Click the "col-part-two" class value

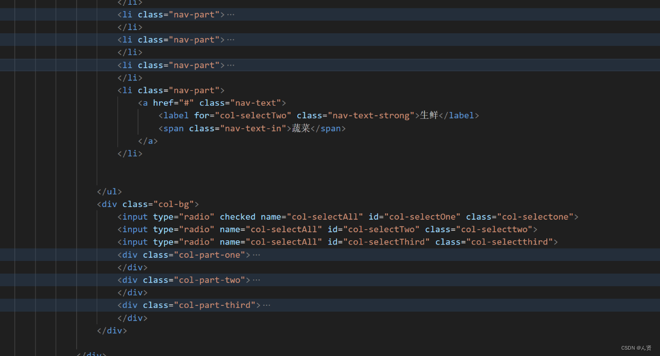[210, 280]
